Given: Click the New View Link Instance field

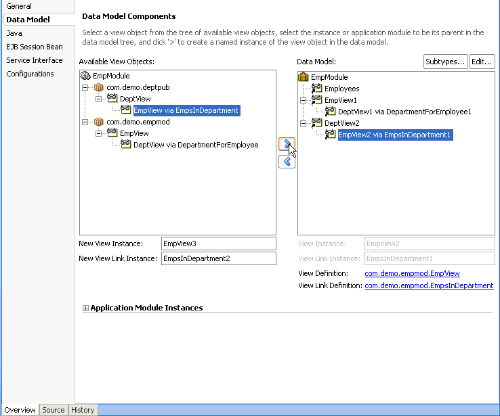Looking at the screenshot, I should [x=218, y=258].
